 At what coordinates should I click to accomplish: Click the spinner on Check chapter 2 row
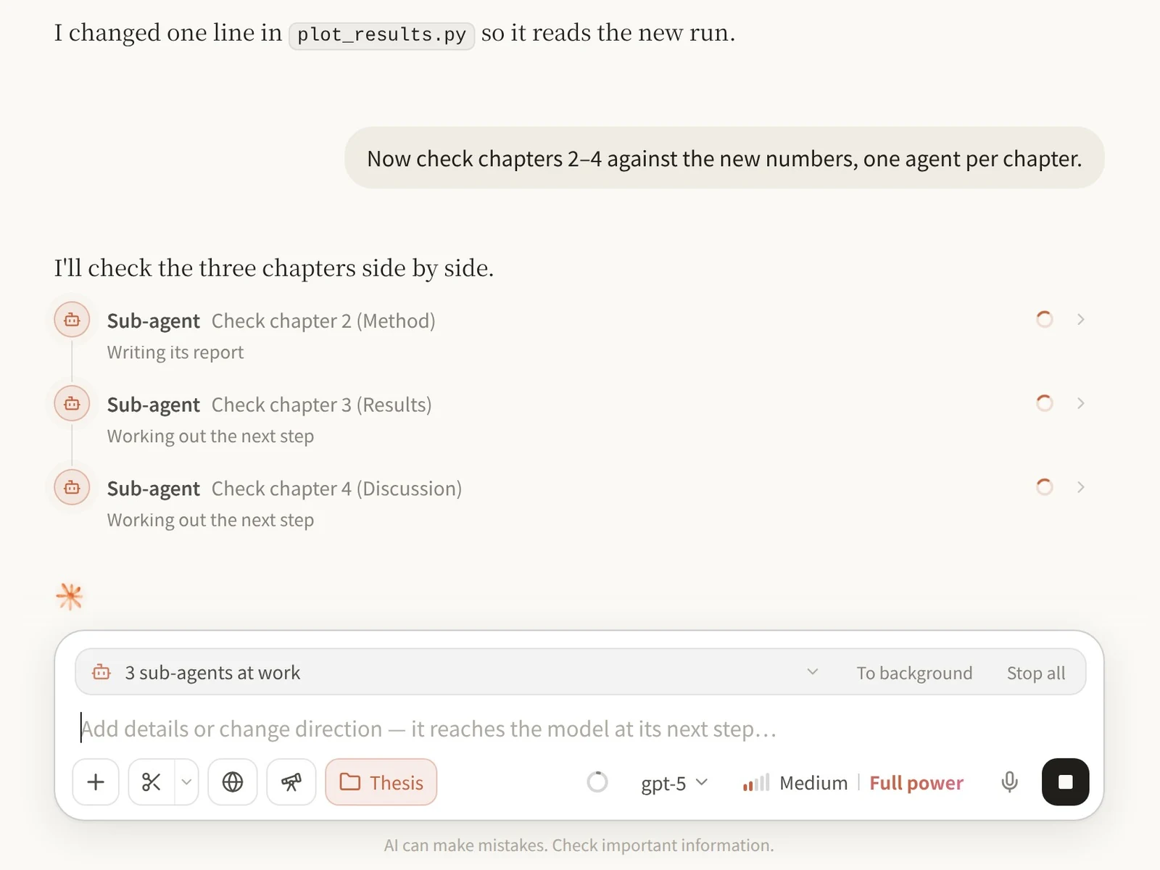coord(1044,319)
